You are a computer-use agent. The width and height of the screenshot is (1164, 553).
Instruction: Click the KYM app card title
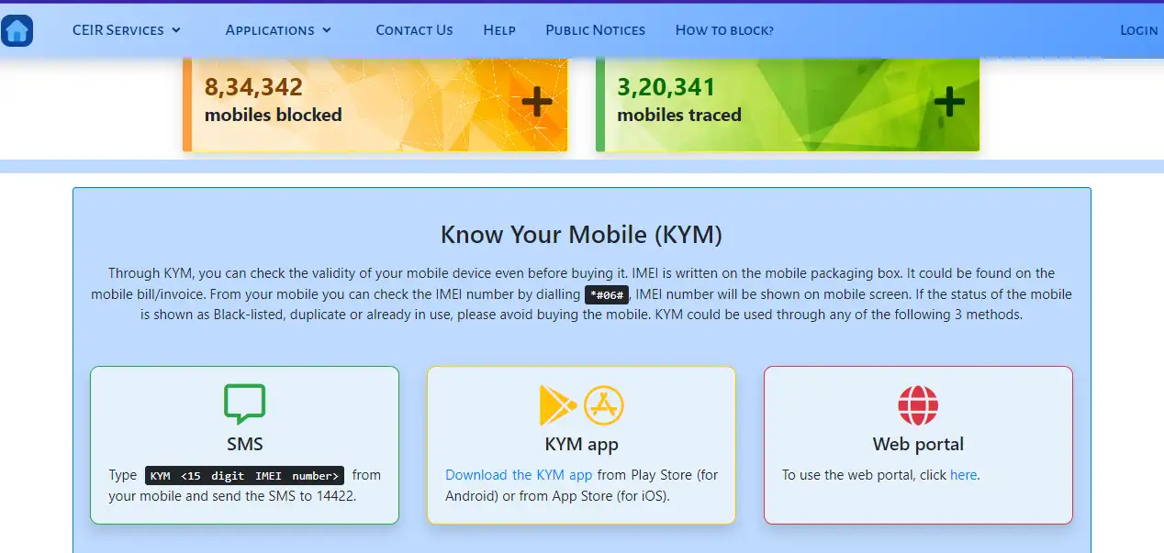click(x=581, y=444)
